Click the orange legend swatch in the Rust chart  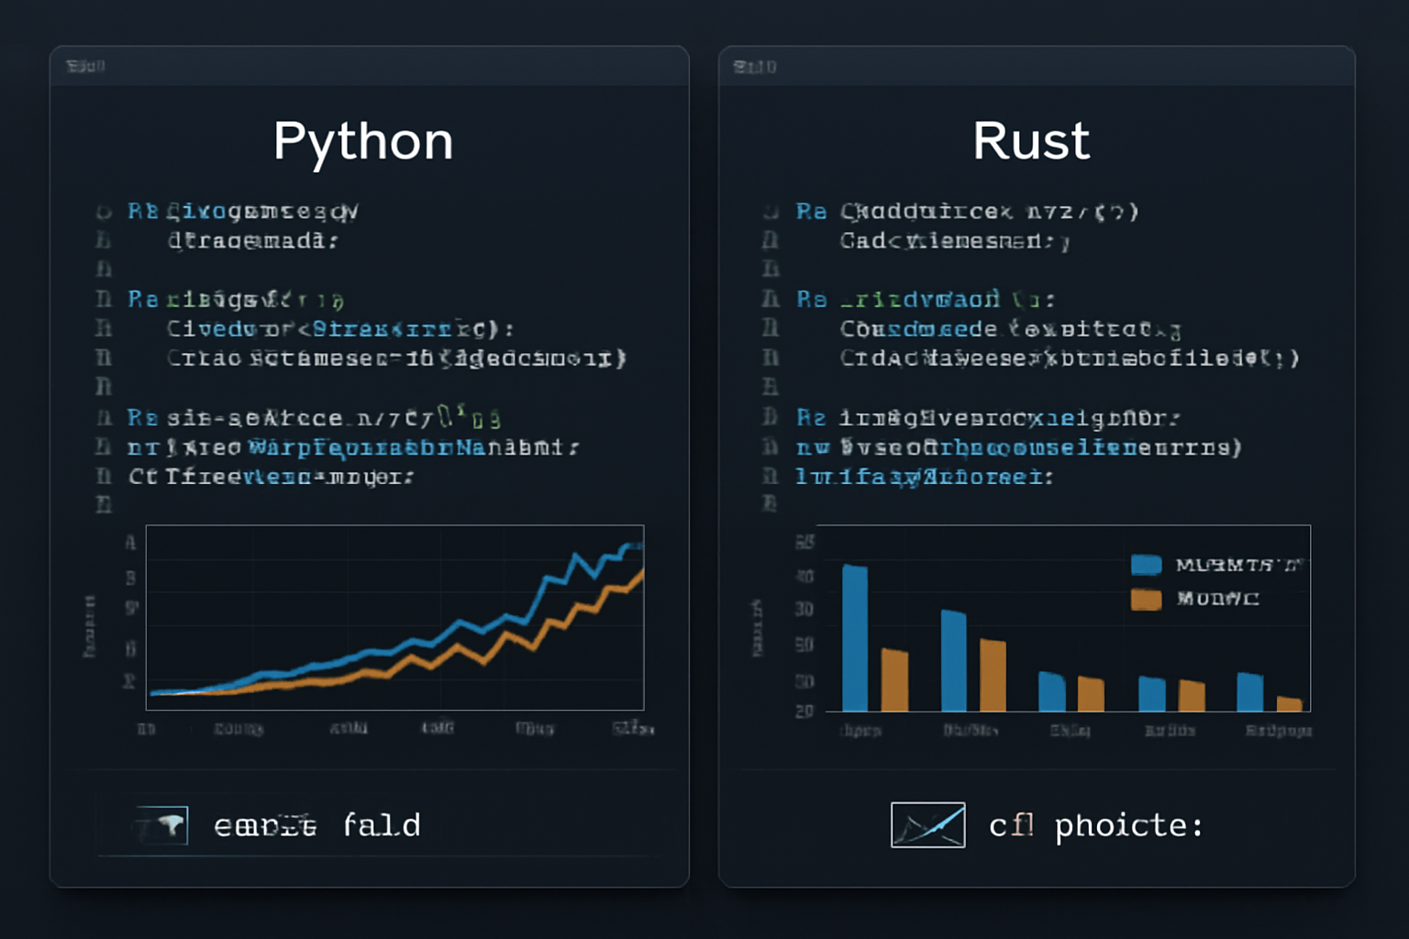pos(1146,600)
